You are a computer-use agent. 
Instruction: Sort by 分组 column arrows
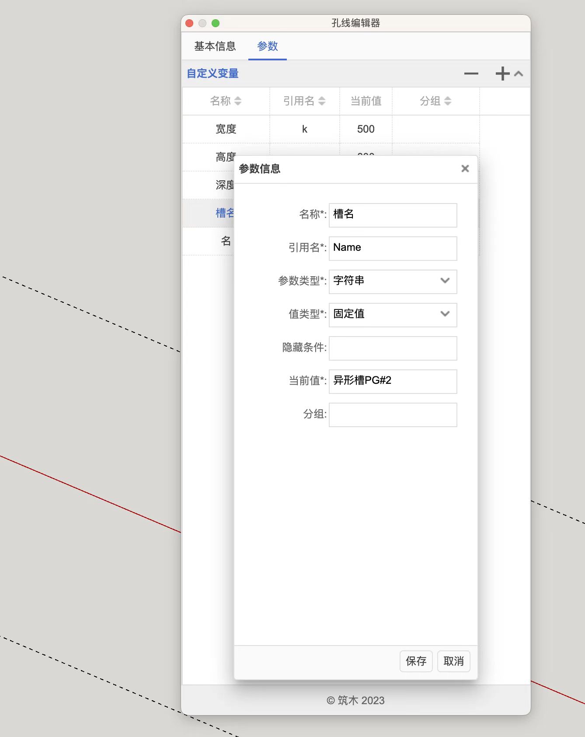[x=447, y=101]
